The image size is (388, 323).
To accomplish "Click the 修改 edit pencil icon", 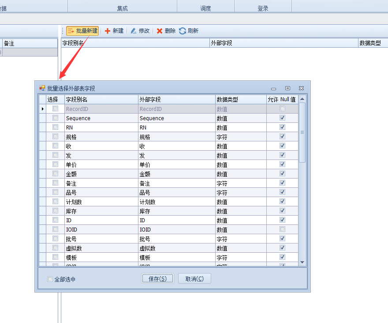I will pyautogui.click(x=133, y=31).
